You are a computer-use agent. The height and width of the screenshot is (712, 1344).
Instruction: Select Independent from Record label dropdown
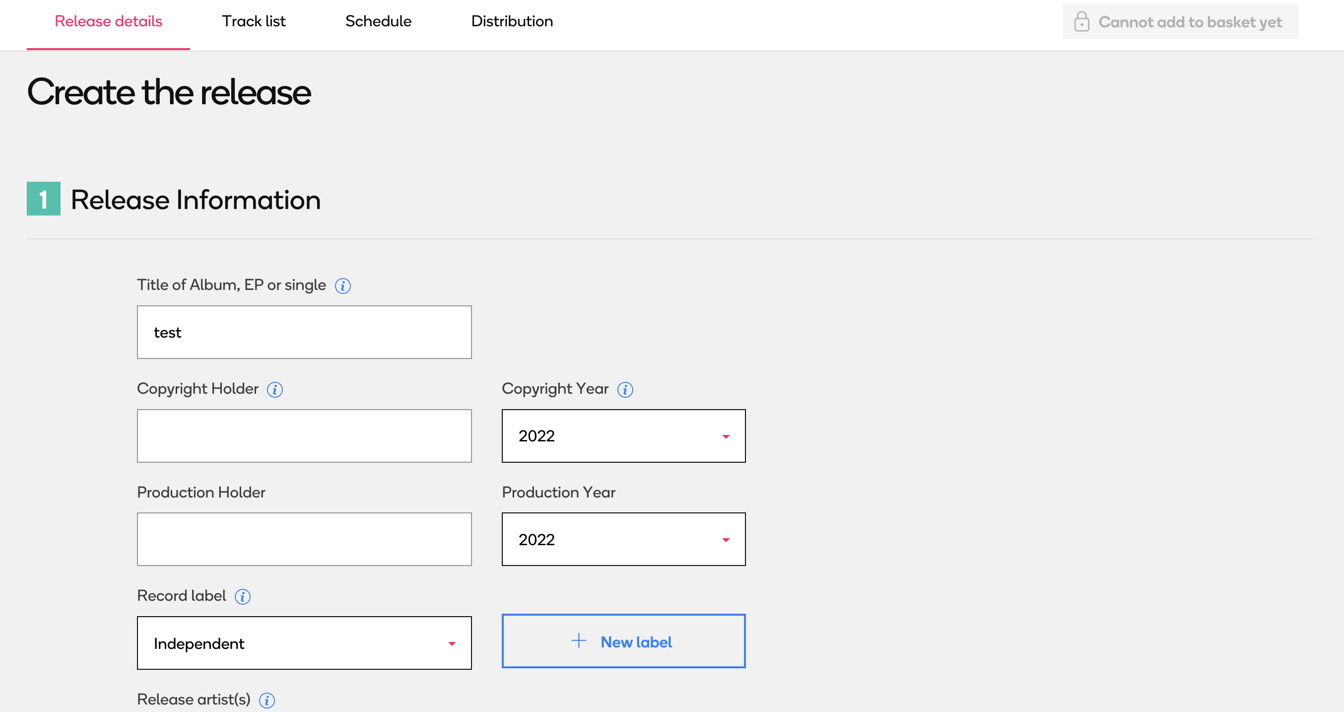point(305,642)
